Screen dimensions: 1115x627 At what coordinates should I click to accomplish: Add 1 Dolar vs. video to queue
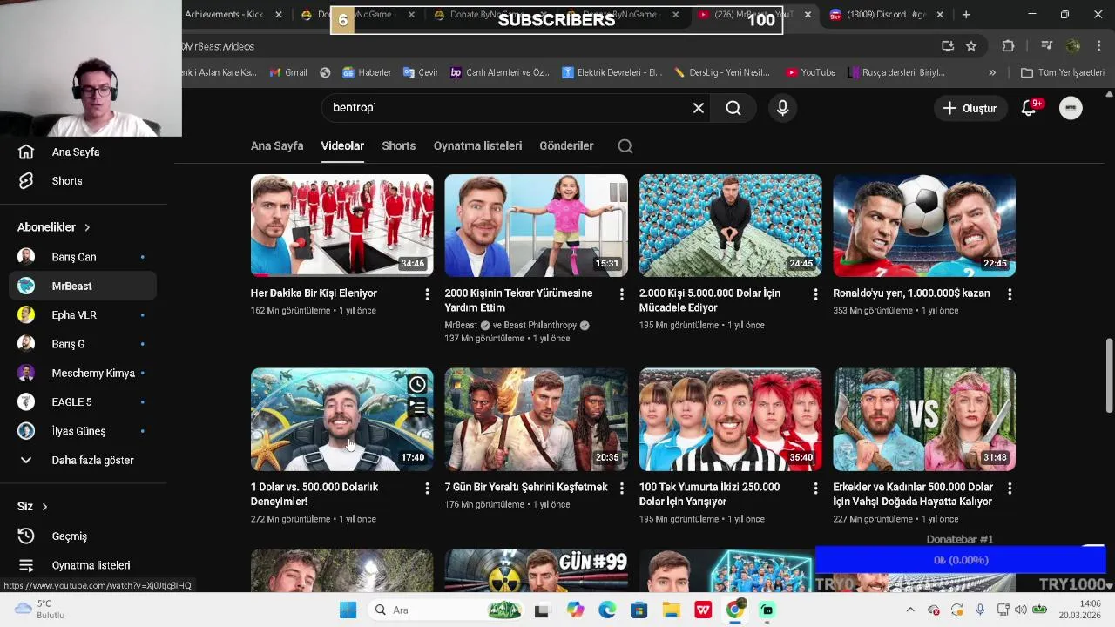(417, 407)
